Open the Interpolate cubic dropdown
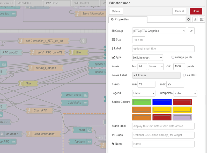Viewport: 207px width, 153px height. click(x=185, y=93)
